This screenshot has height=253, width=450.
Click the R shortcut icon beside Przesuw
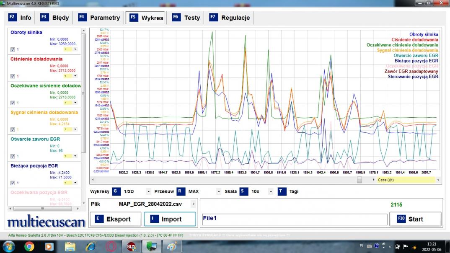[181, 191]
